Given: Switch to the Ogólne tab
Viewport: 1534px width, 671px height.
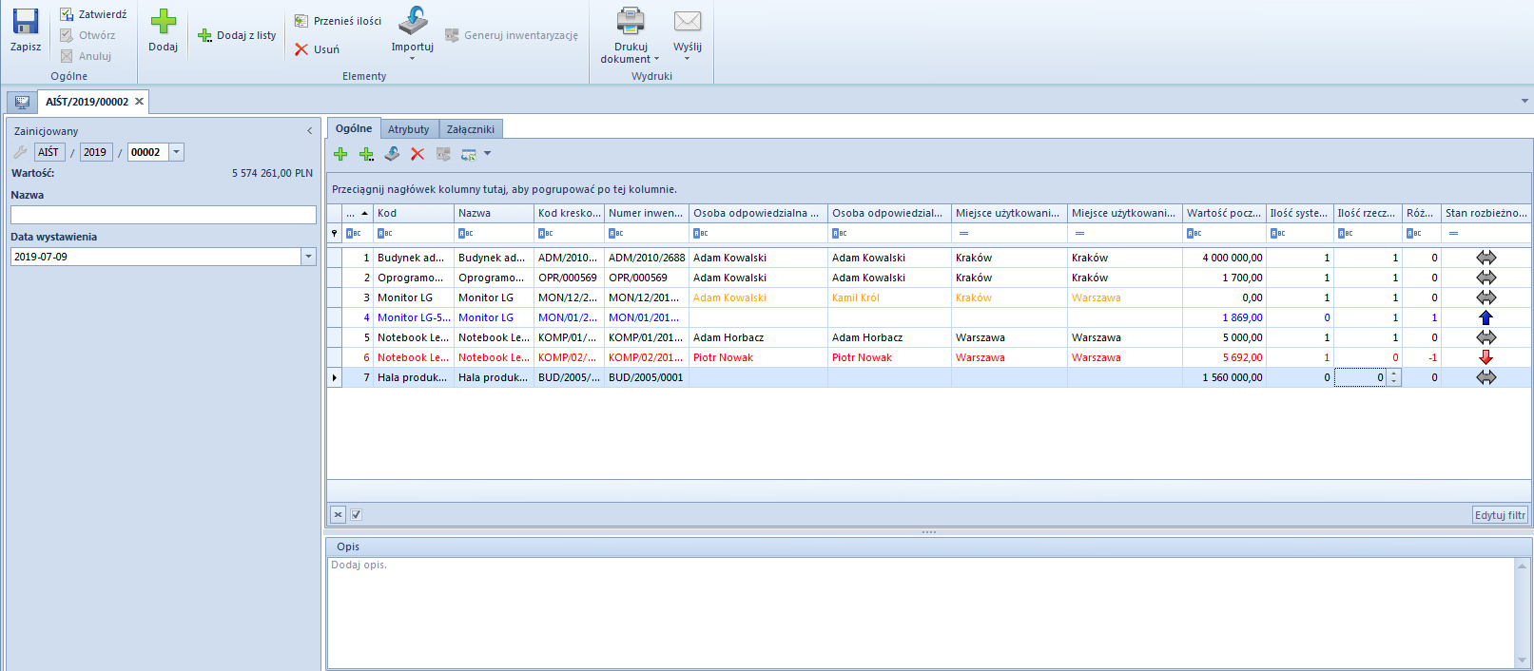Looking at the screenshot, I should pos(354,128).
